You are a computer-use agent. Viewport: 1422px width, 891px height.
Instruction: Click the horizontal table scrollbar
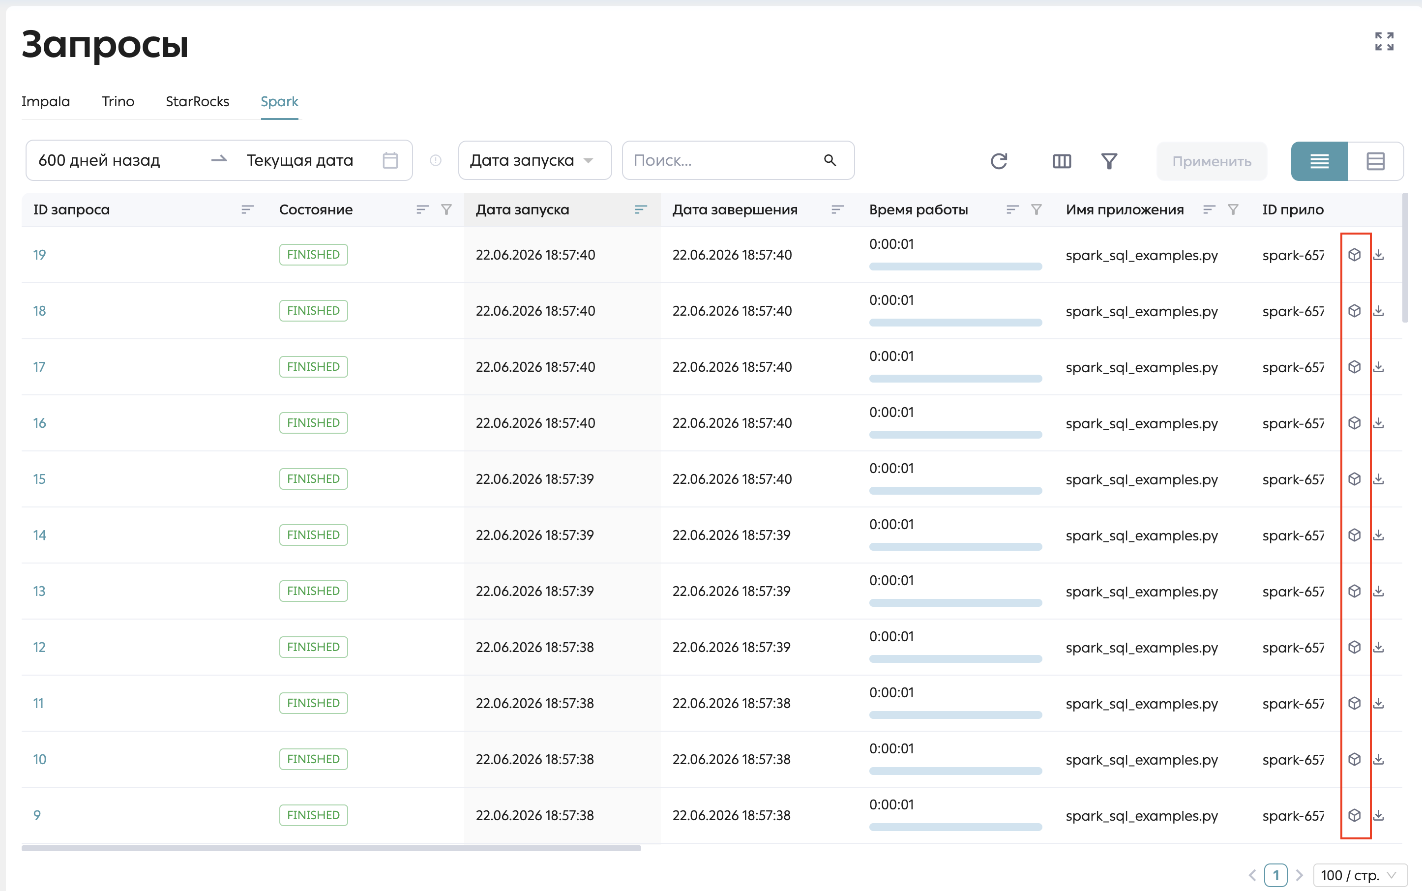tap(331, 848)
